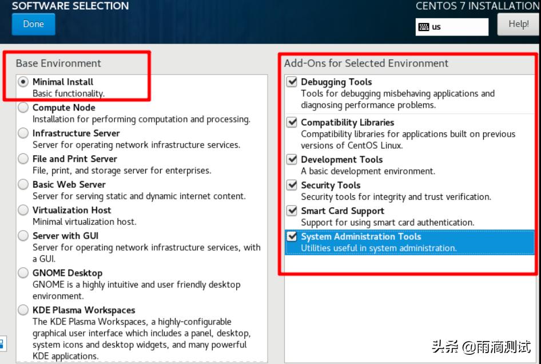Toggle Smart Card Support checkbox
The width and height of the screenshot is (541, 364).
[x=292, y=211]
